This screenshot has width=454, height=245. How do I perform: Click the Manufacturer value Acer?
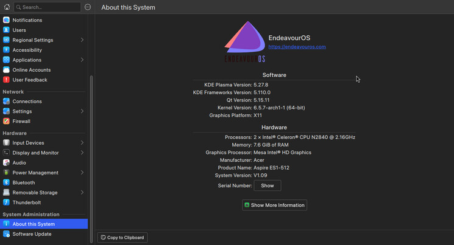[259, 160]
